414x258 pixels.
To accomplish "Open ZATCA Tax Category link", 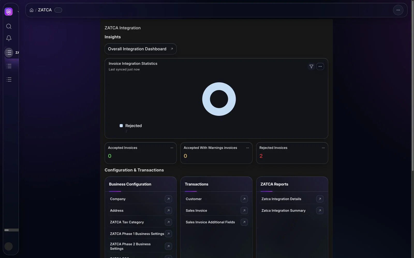I will tap(127, 222).
